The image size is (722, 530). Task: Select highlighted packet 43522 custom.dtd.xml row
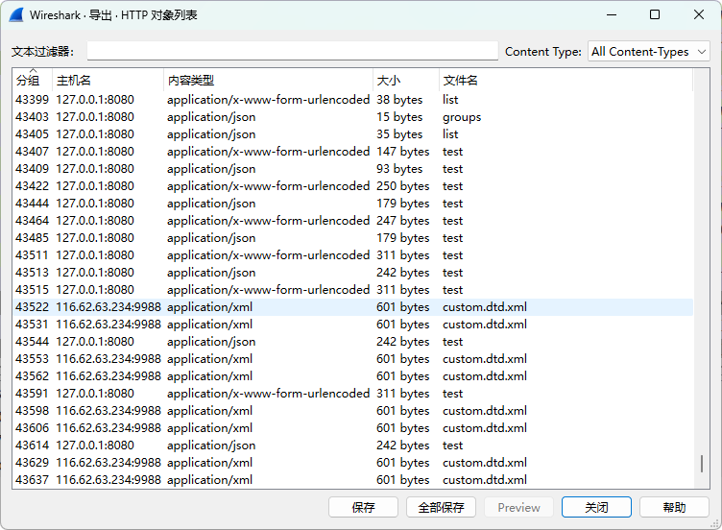coord(352,307)
